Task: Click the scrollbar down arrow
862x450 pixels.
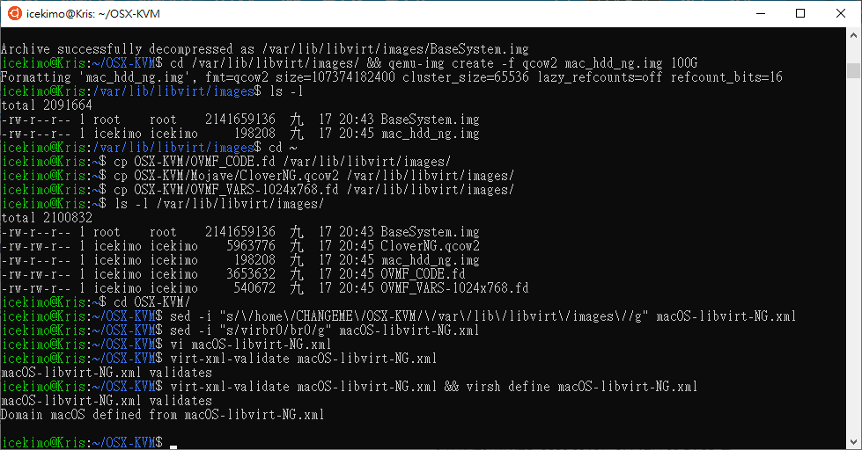Action: [853, 442]
